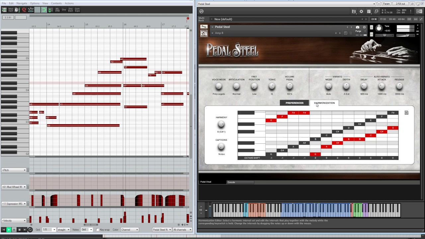
Task: Open the Actions menu
Action: (69, 3)
